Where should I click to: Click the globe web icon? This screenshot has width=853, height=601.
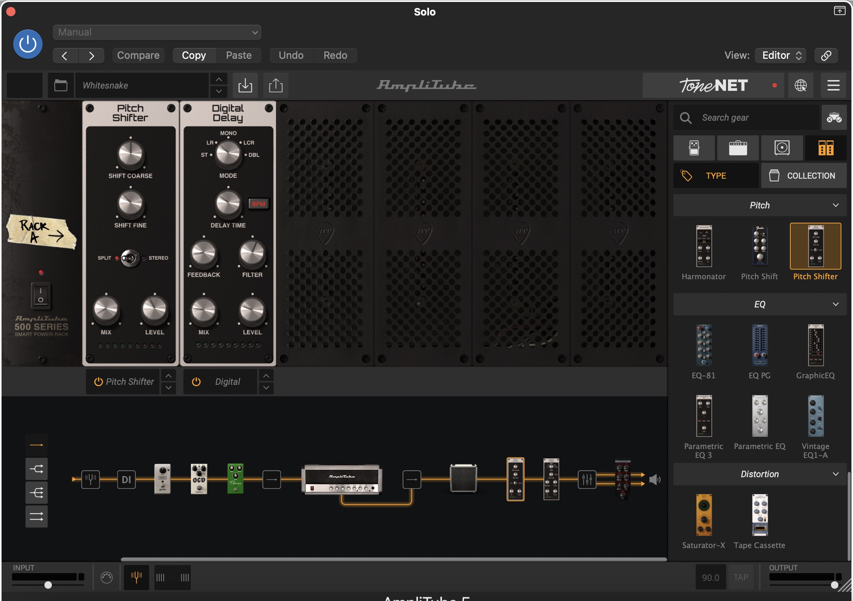pos(800,85)
